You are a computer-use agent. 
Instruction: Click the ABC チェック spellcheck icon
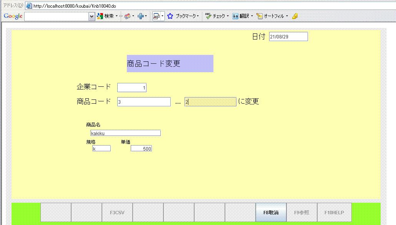208,16
